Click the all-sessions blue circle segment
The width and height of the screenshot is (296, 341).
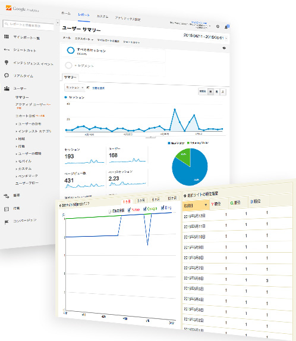71,50
